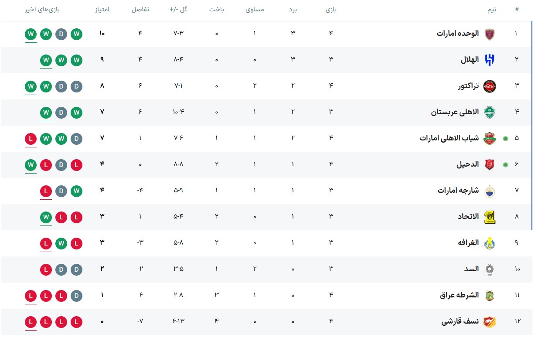Click the Al Shorta (الشرطه عراق) crest
Image resolution: width=545 pixels, height=338 pixels.
[490, 295]
